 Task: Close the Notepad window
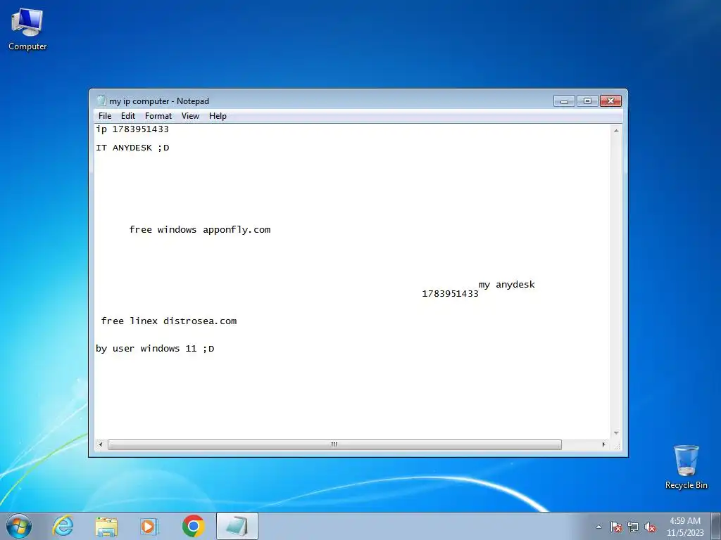(610, 101)
